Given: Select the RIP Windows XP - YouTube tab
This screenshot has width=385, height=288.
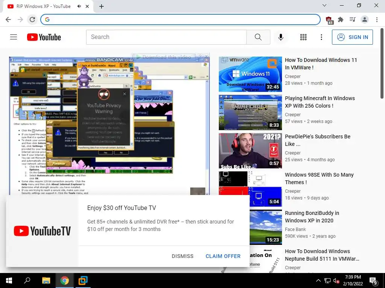Looking at the screenshot, I should coord(43,6).
